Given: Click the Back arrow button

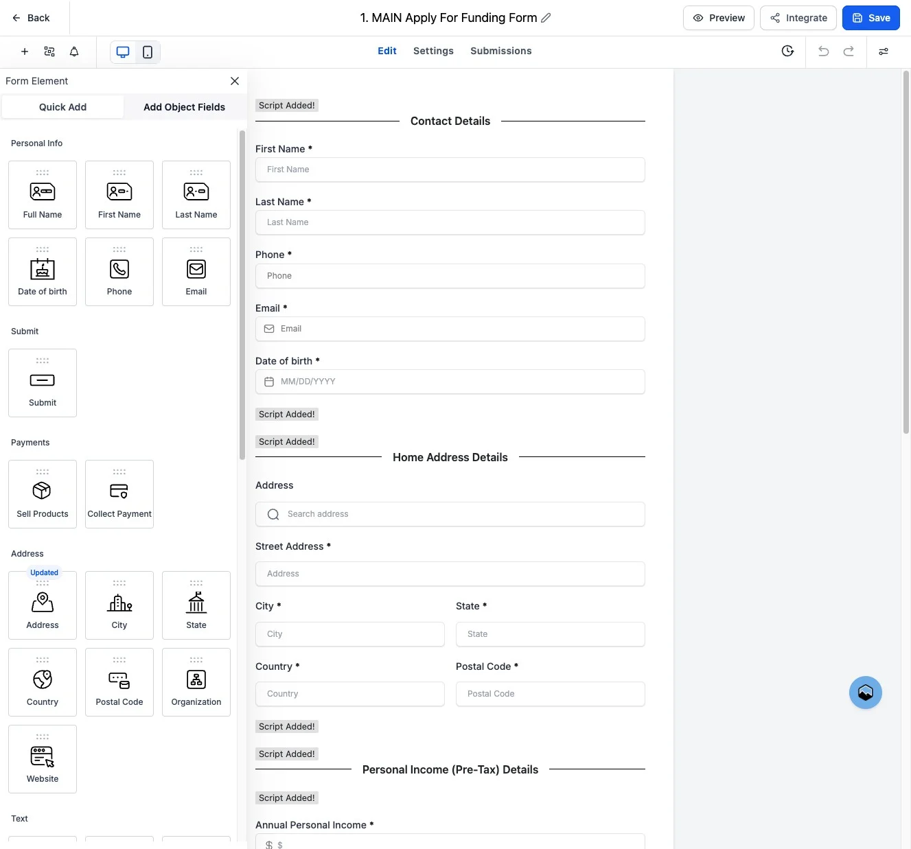Looking at the screenshot, I should [31, 18].
